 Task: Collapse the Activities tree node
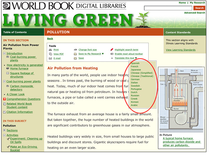tap(4, 135)
